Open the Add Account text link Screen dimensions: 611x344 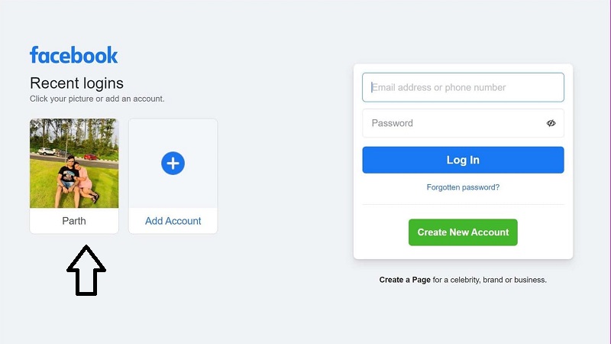pos(173,221)
